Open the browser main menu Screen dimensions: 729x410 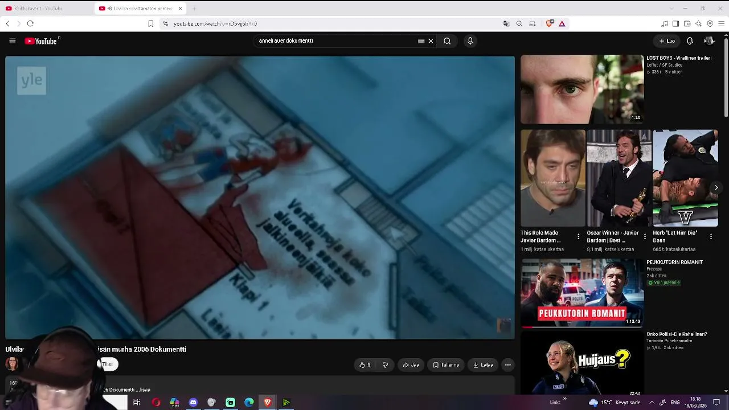[x=722, y=23]
